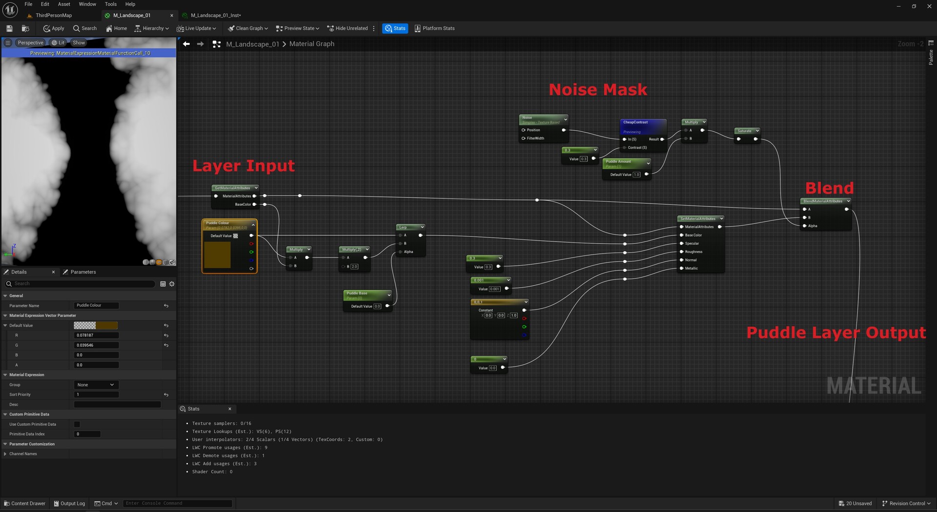Screen dimensions: 937x512
Task: Toggle the Stats button
Action: [x=395, y=28]
